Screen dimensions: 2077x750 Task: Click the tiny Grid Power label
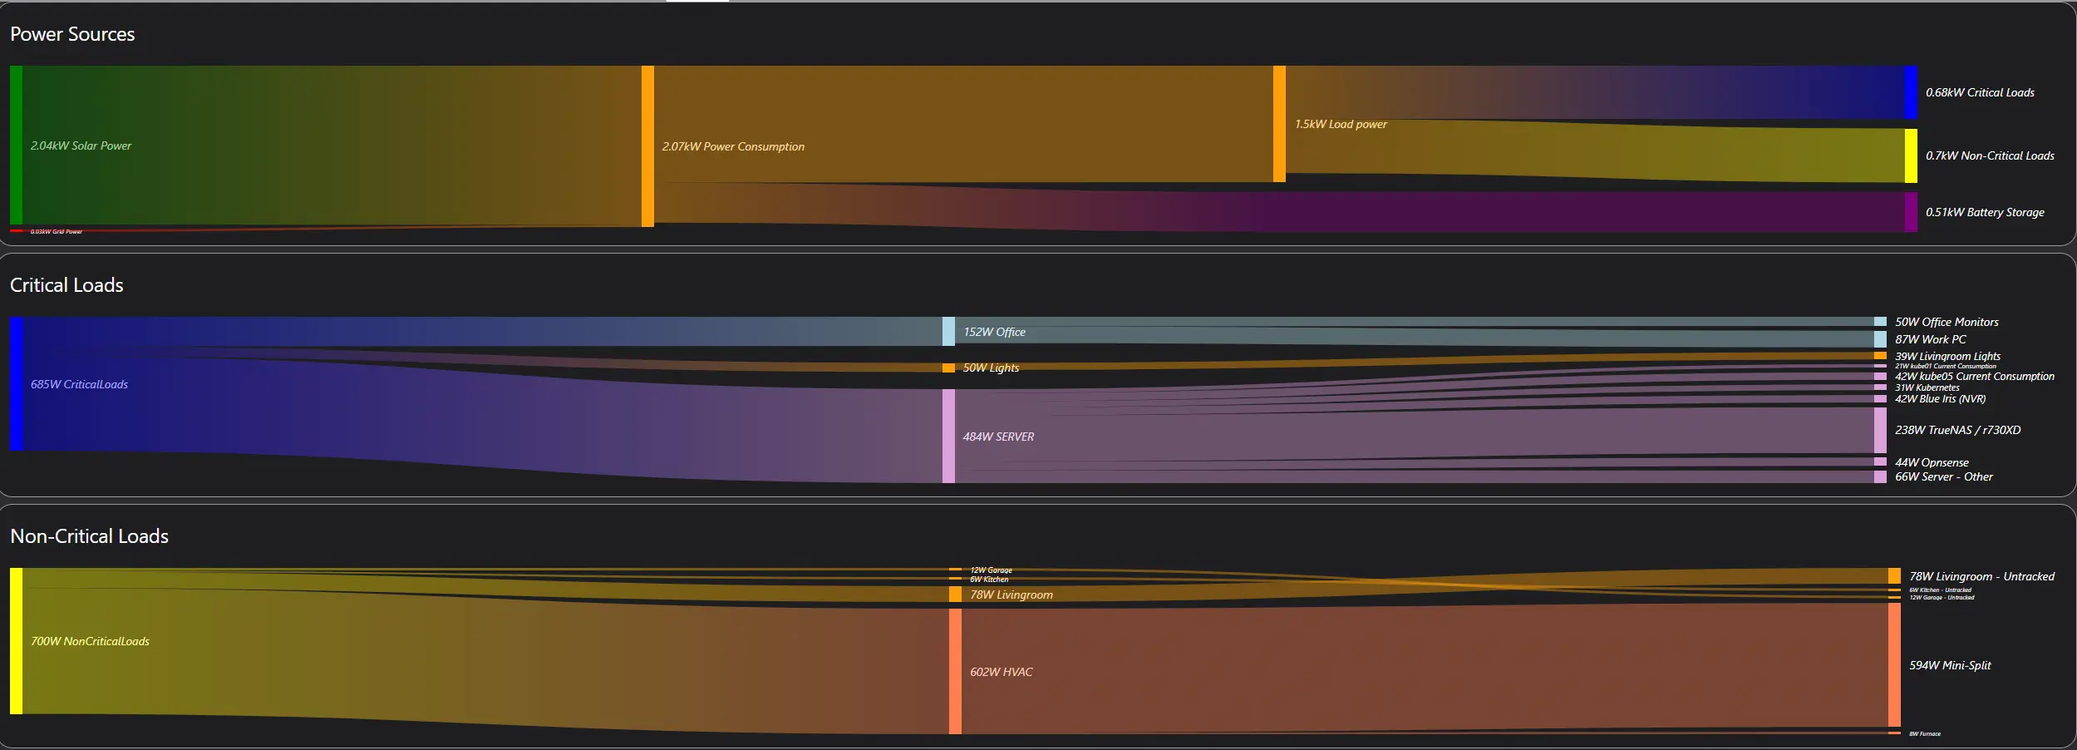click(x=56, y=232)
